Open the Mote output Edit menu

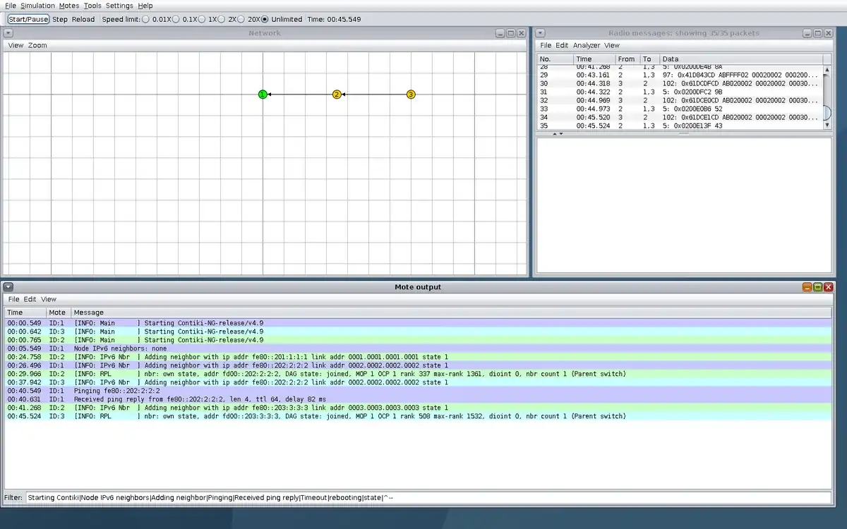[30, 299]
